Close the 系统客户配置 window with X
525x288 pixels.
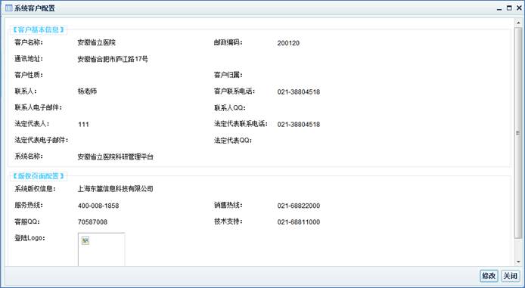click(519, 8)
